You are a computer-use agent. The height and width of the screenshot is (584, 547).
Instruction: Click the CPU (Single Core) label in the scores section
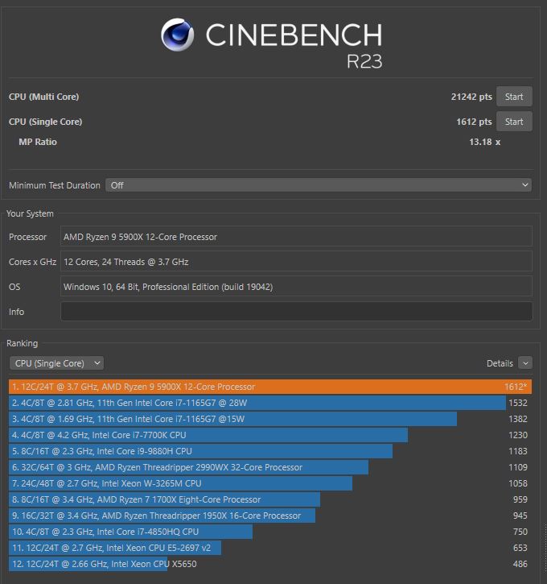[45, 122]
